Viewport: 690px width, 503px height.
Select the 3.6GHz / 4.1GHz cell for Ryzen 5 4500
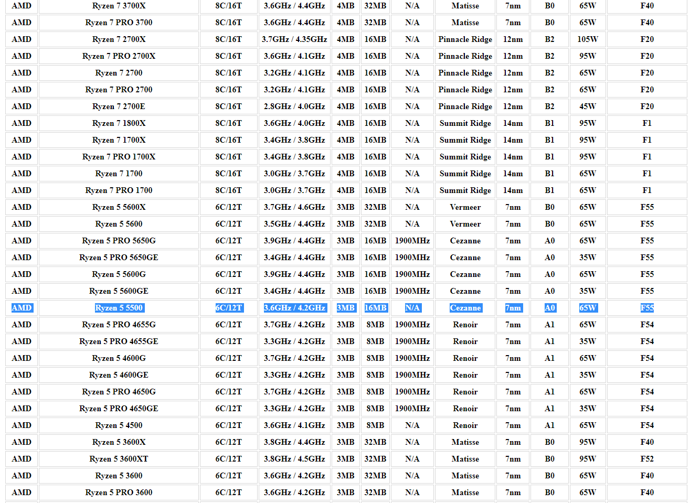click(x=294, y=425)
